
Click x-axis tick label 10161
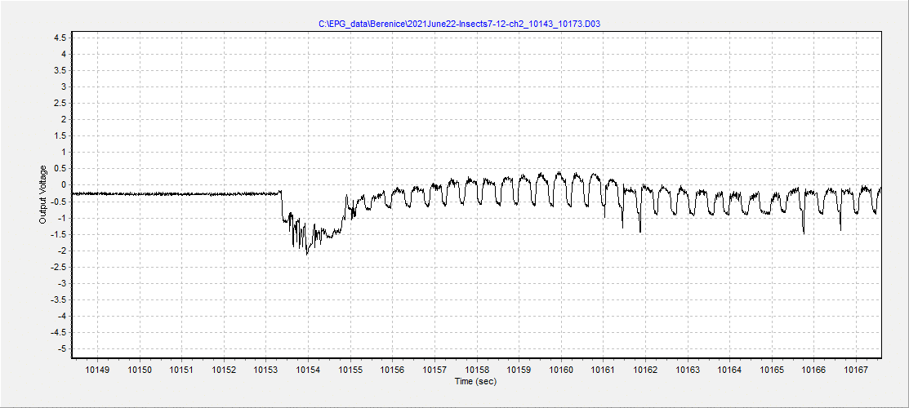click(x=603, y=370)
